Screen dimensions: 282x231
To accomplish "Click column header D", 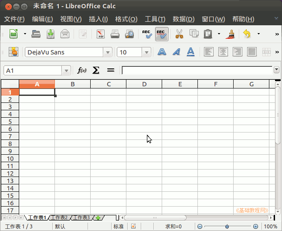I will coord(144,84).
